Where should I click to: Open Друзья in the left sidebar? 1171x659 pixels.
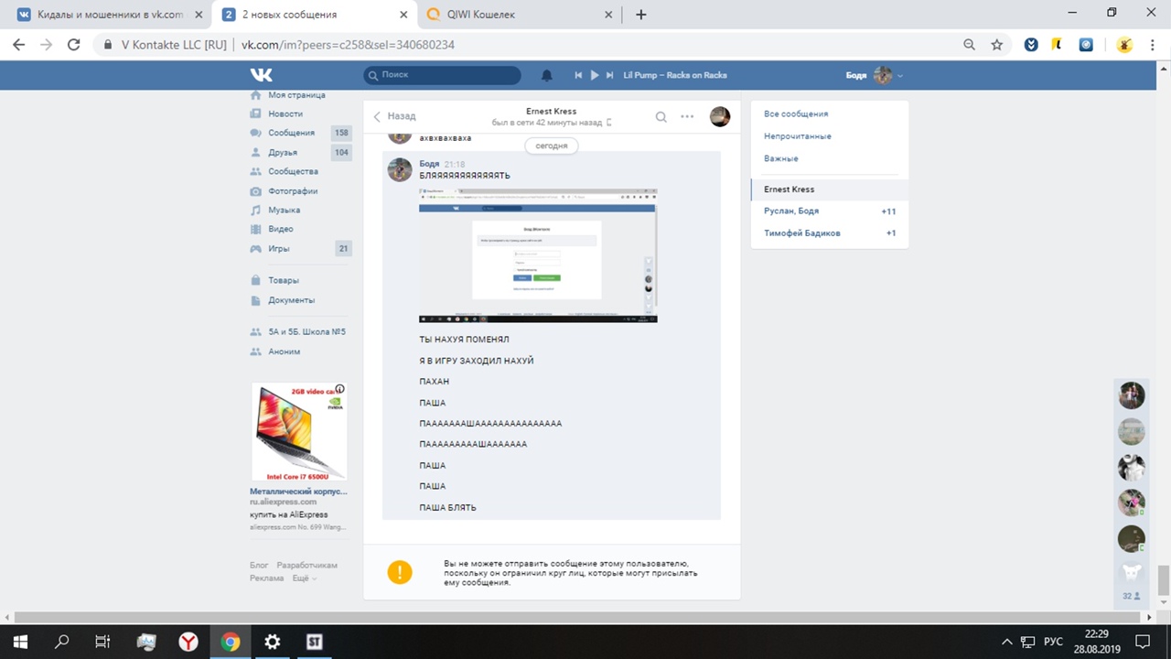[284, 152]
